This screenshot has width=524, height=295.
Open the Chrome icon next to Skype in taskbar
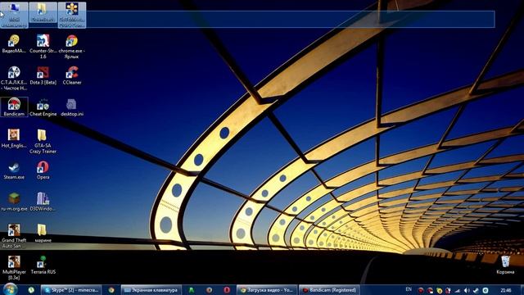111,290
